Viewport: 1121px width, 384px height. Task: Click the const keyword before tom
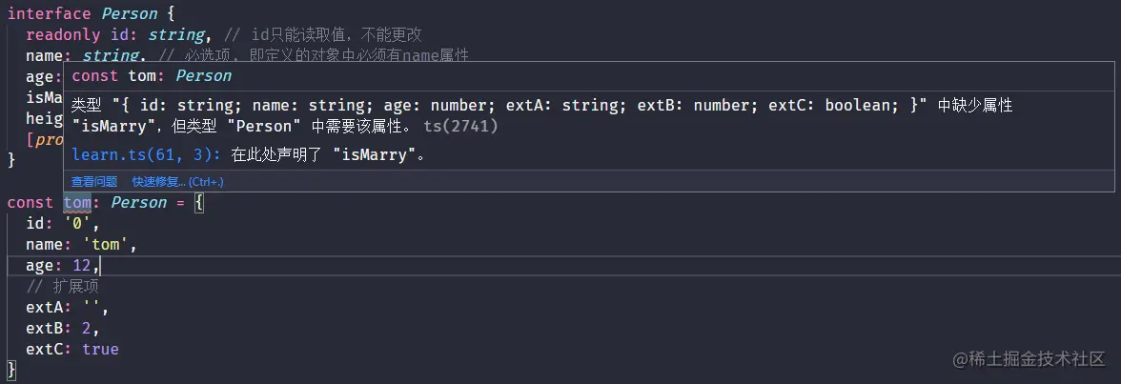click(x=31, y=203)
